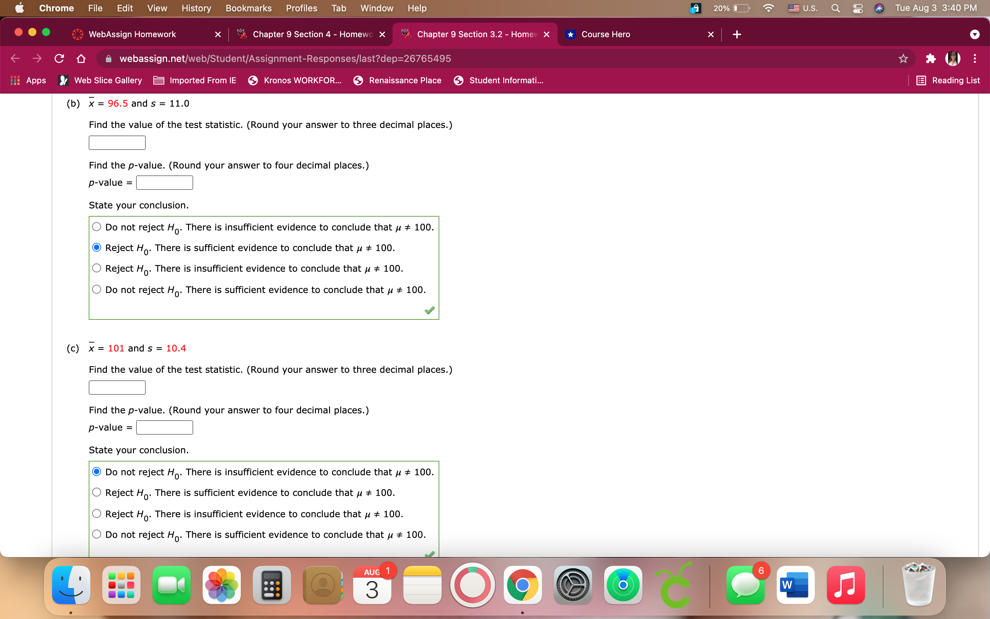The width and height of the screenshot is (990, 619).
Task: Open the Bookmarks menu
Action: pos(248,8)
